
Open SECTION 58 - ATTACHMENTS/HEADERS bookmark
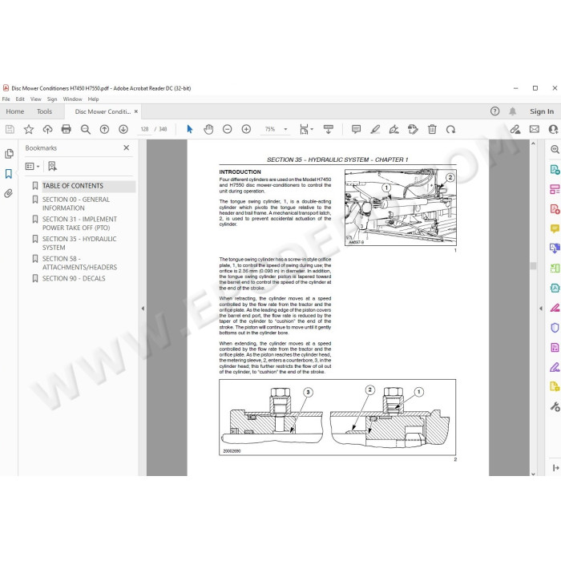pyautogui.click(x=79, y=263)
